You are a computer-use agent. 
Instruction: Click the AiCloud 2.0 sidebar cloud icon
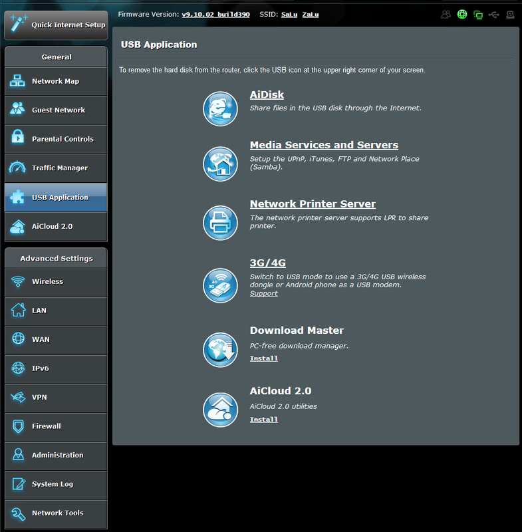[x=18, y=226]
